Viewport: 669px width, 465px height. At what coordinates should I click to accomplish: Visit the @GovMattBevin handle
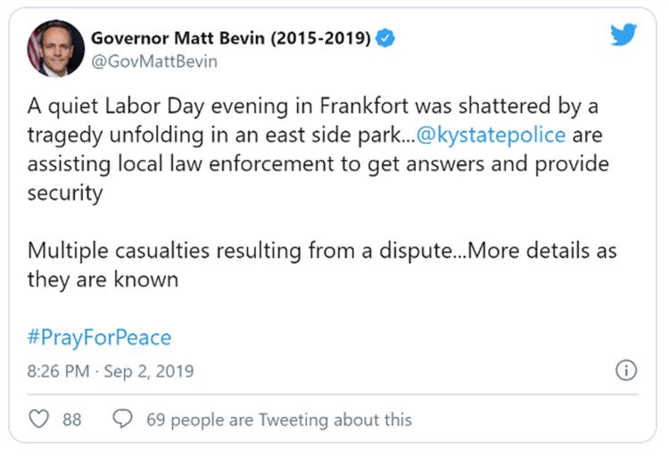tap(154, 62)
